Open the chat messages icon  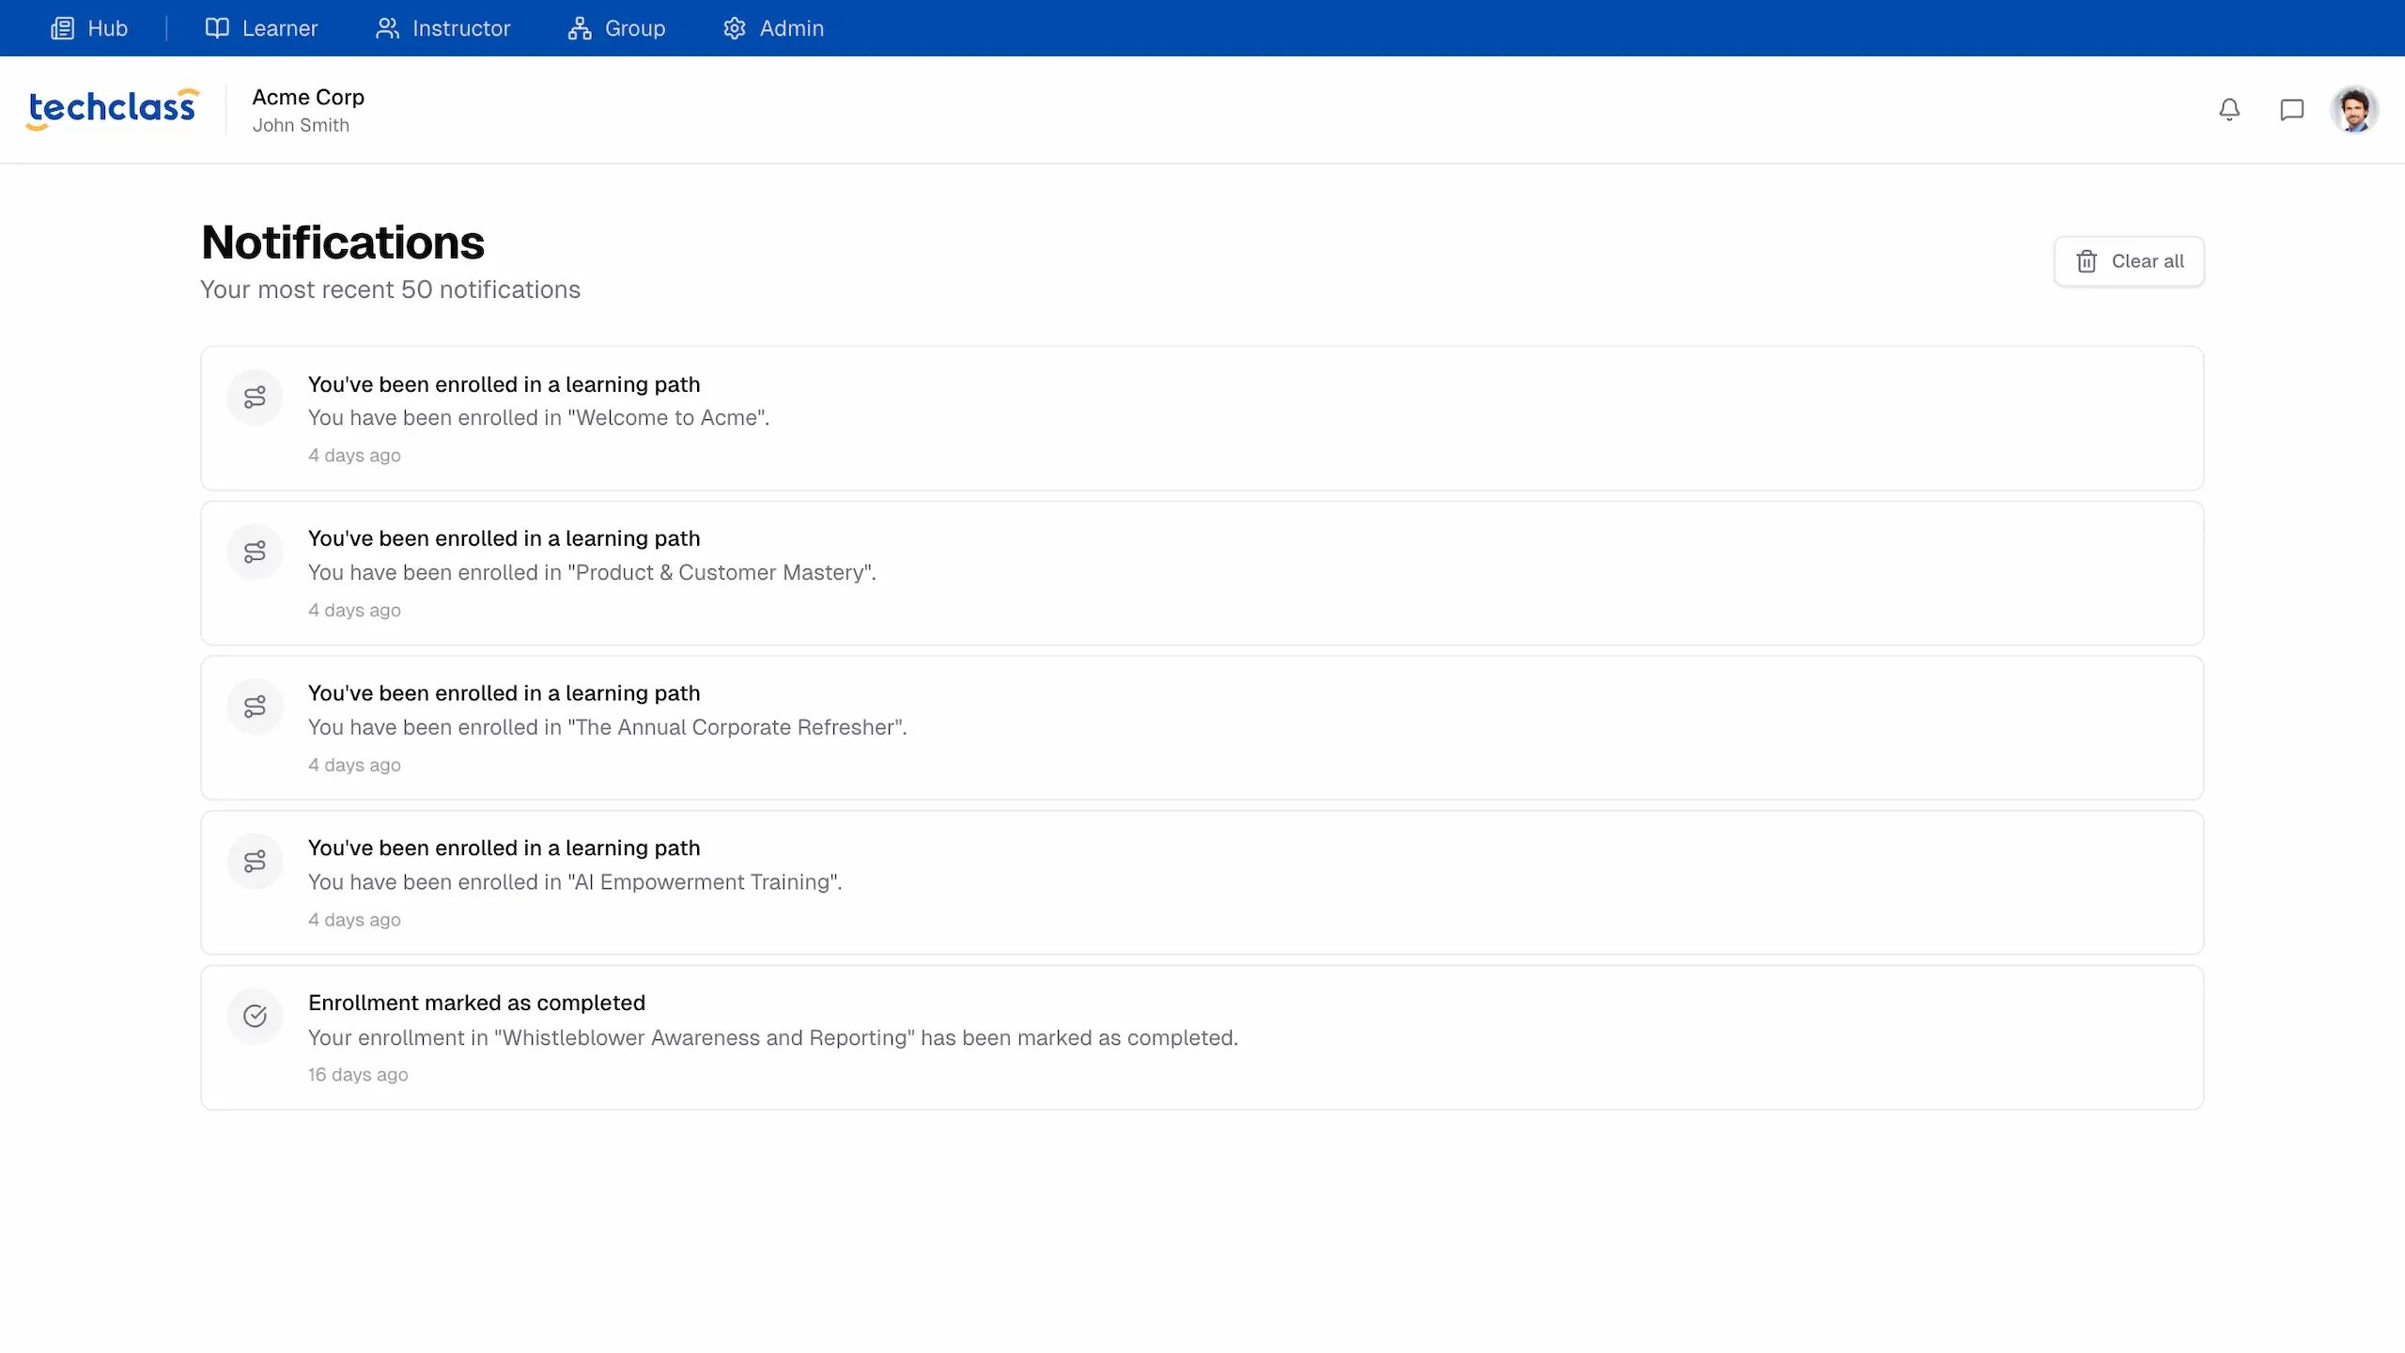pos(2290,109)
